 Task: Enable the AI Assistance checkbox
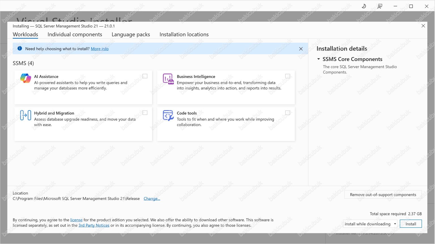pos(145,76)
